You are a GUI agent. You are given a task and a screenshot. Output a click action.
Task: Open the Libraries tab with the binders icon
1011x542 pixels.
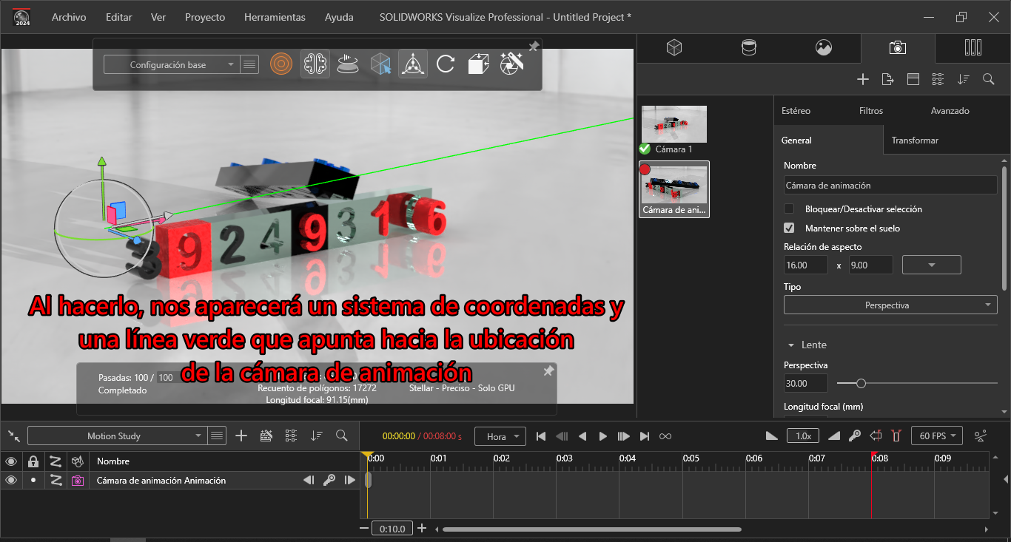pyautogui.click(x=973, y=48)
